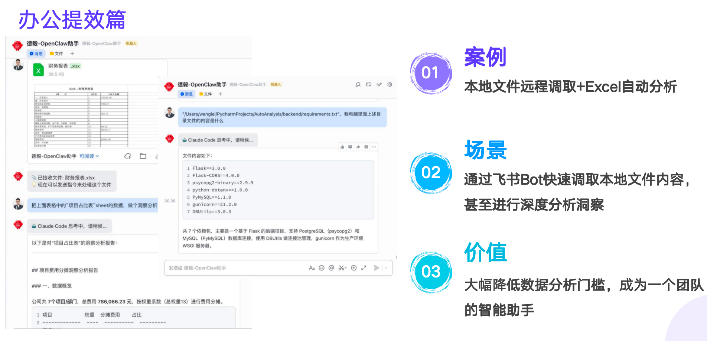
Task: Click Claude Code 思考中 bubble in back window
Action: [x=70, y=226]
